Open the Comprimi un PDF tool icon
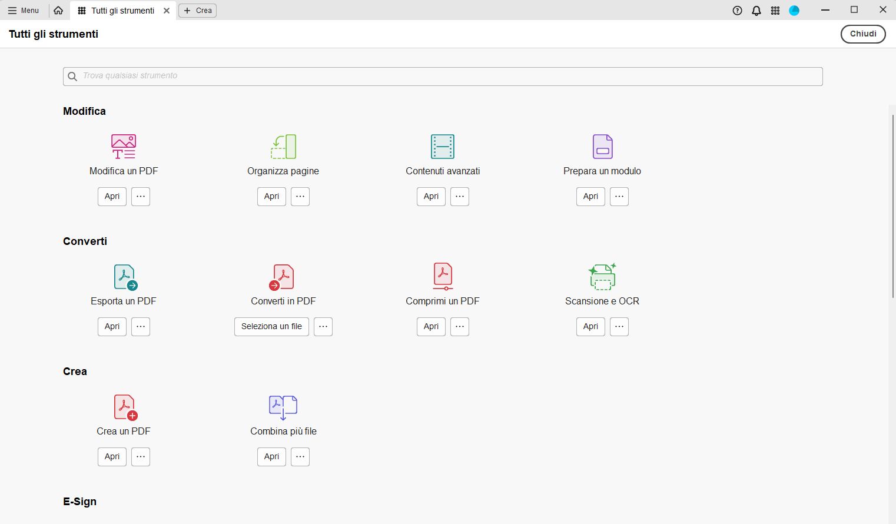Image resolution: width=896 pixels, height=524 pixels. click(442, 276)
